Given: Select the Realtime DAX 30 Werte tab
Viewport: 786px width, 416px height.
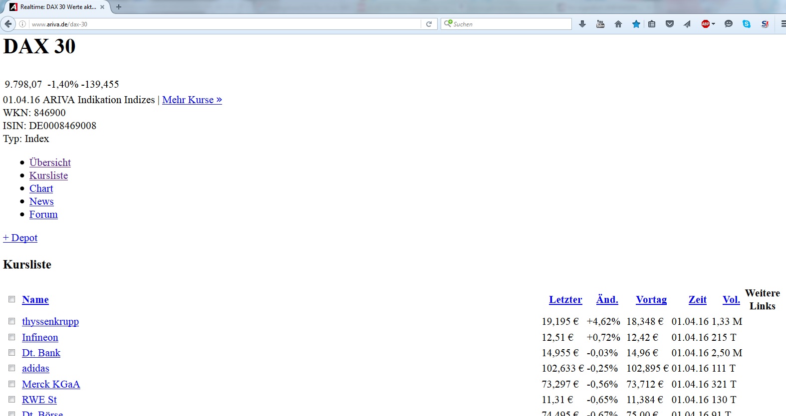Looking at the screenshot, I should pos(57,7).
